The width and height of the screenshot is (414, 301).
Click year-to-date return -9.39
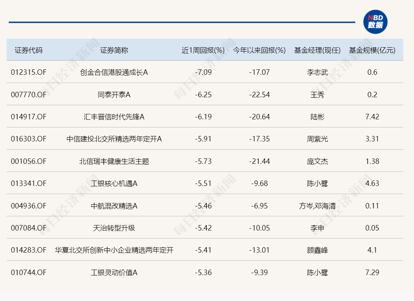coord(260,272)
